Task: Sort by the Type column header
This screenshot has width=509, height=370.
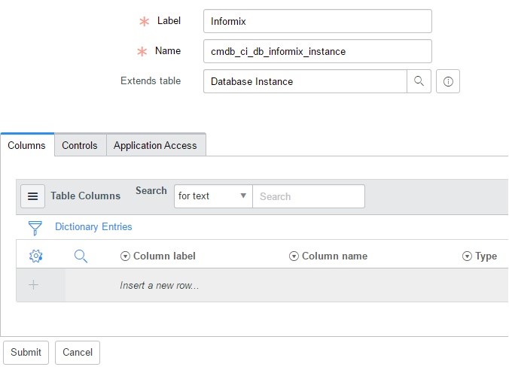Action: [x=486, y=256]
